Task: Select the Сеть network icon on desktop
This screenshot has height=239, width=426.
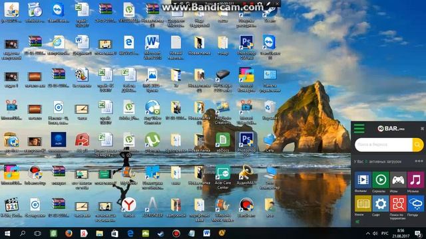Action: [270, 143]
